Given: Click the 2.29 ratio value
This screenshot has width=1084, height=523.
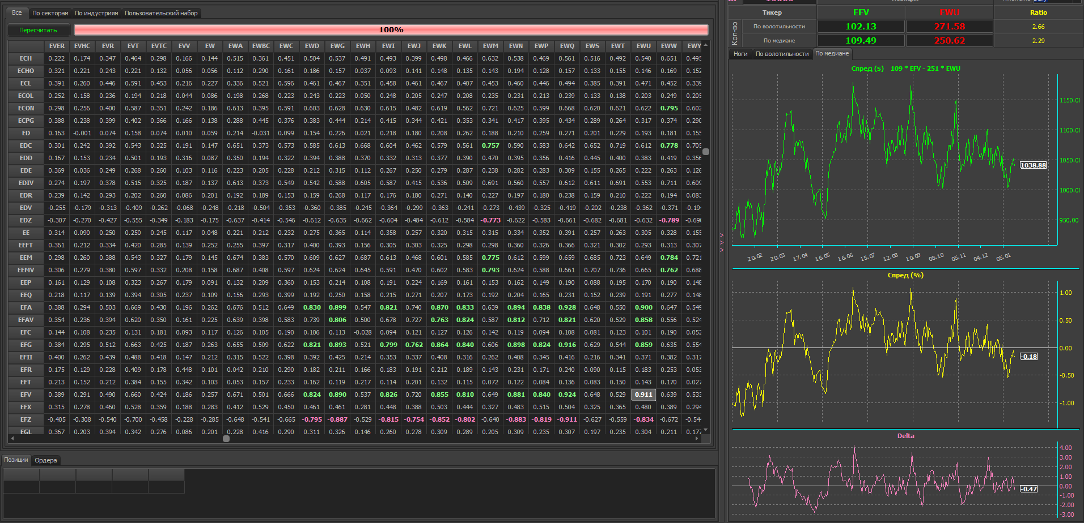Looking at the screenshot, I should tap(1039, 41).
